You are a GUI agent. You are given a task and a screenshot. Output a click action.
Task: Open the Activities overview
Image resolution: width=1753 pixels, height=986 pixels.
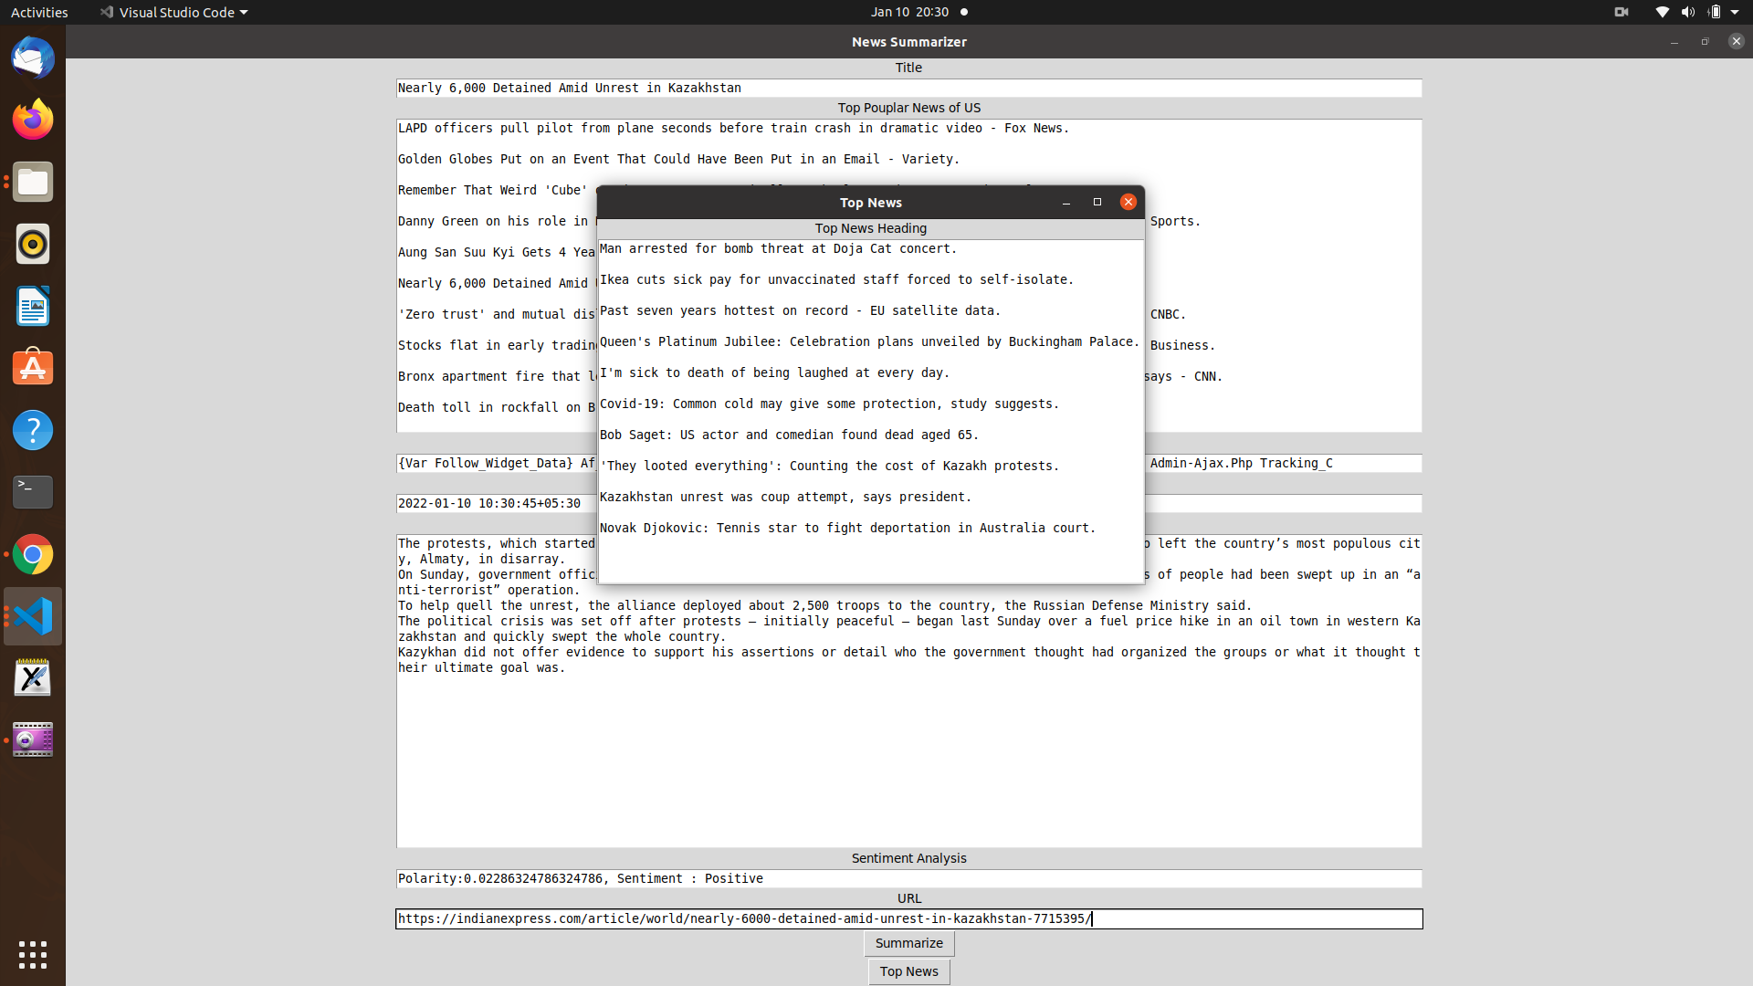39,12
